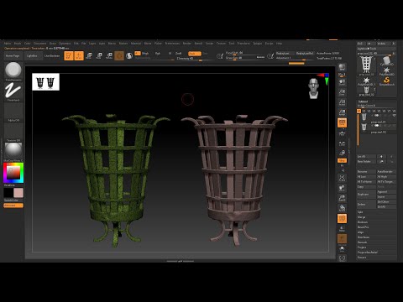403x302 pixels.
Task: Click the Duplicate subtool button
Action: [x=366, y=195]
